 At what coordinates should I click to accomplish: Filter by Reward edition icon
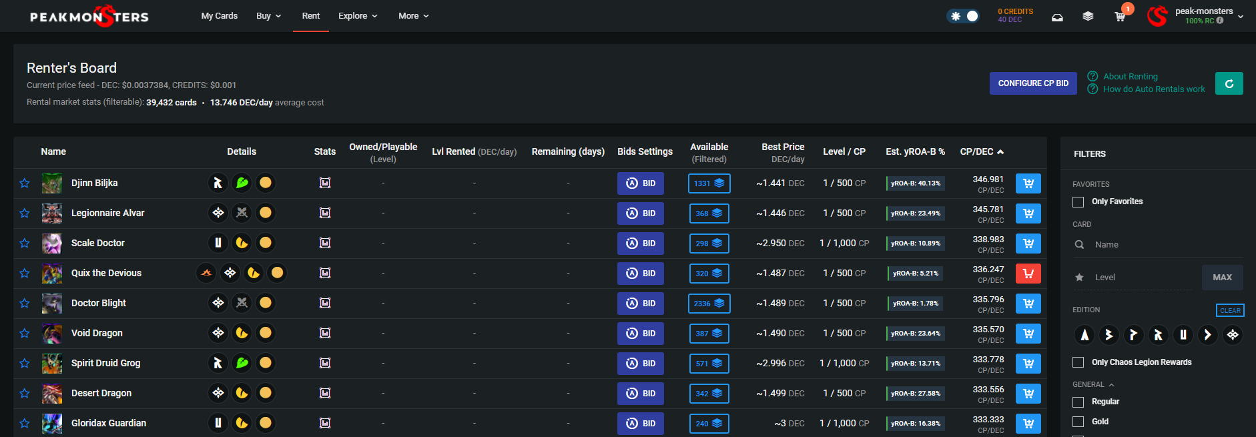coord(1159,335)
